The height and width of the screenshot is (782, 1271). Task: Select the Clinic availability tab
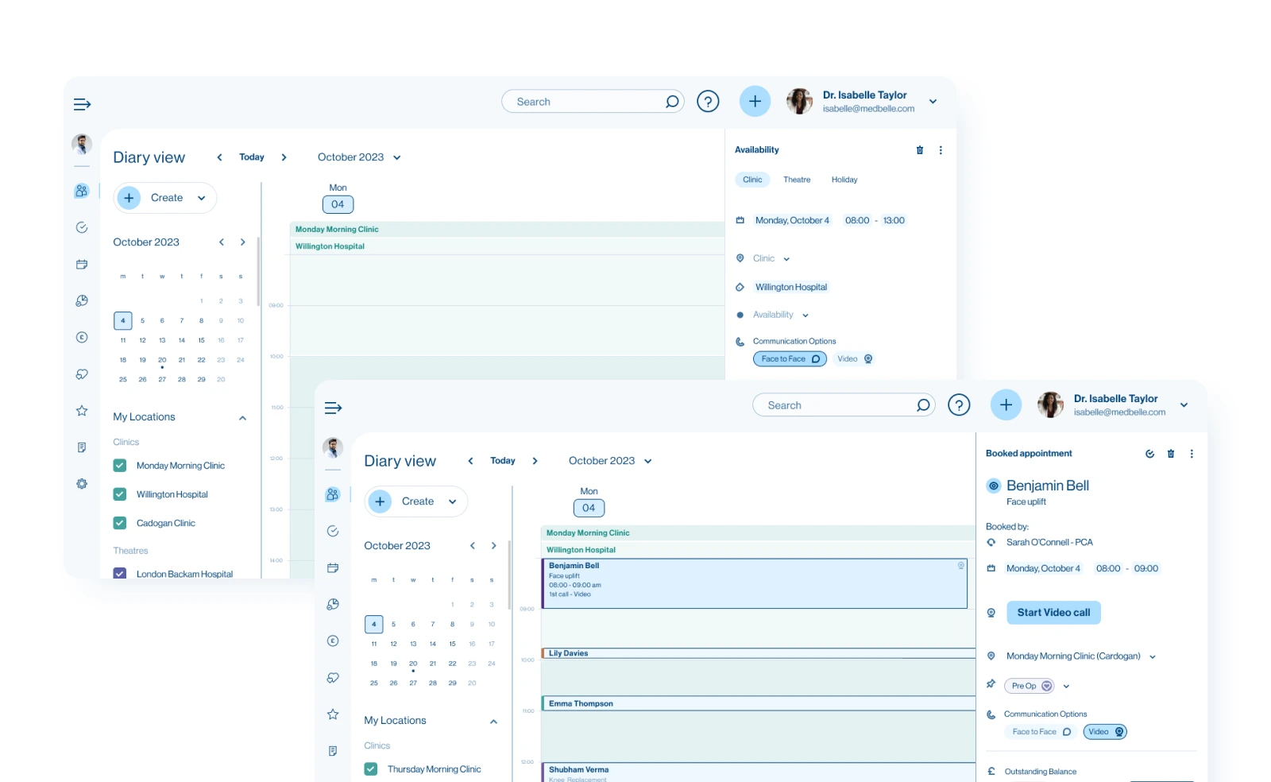pos(752,180)
